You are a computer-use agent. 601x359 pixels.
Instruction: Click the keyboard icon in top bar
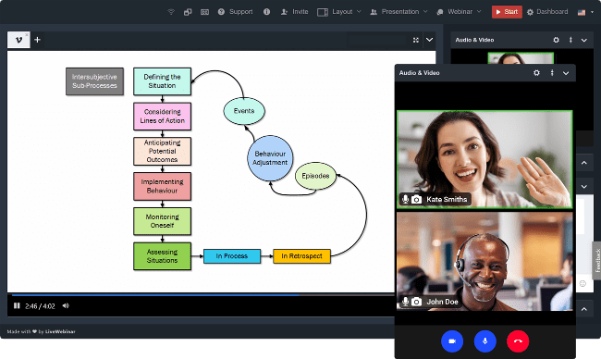pyautogui.click(x=204, y=12)
